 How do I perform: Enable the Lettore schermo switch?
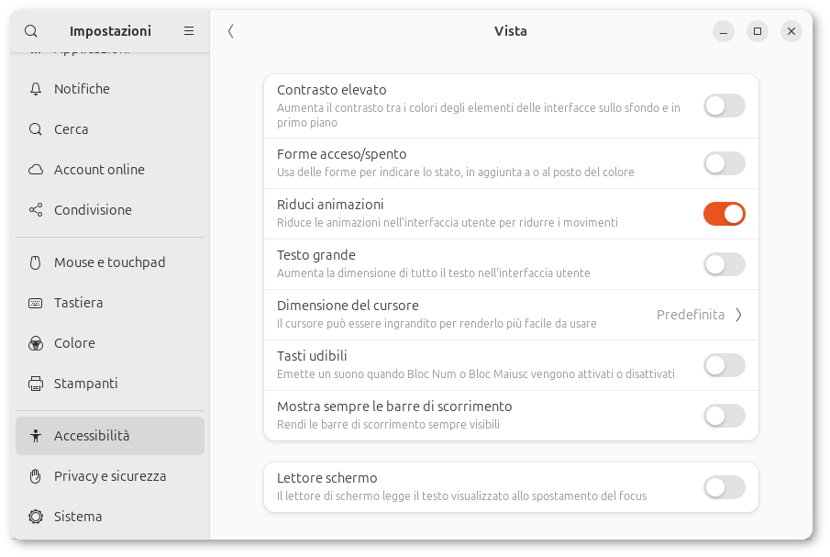point(724,487)
